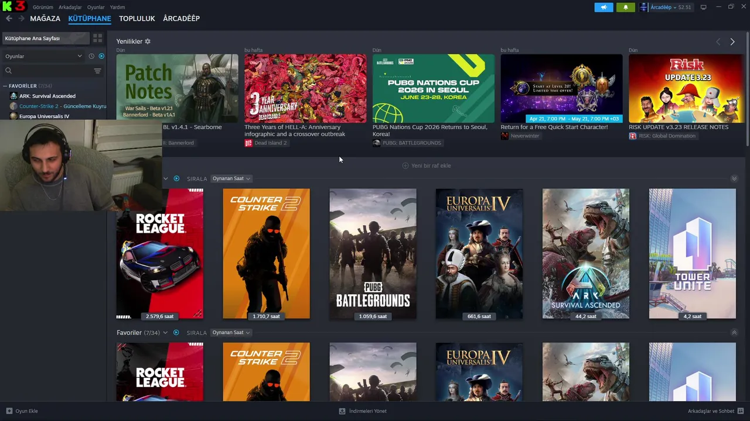Image resolution: width=750 pixels, height=421 pixels.
Task: Click the Neverwinter small game icon
Action: [504, 136]
